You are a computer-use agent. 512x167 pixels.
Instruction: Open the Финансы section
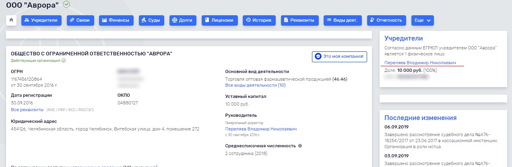[x=116, y=20]
